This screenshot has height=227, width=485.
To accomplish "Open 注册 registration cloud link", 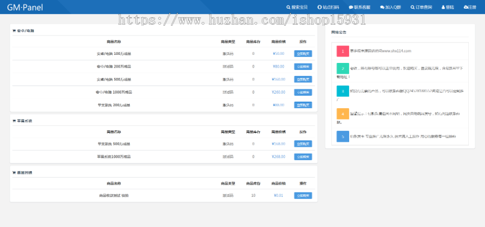I will (x=470, y=8).
